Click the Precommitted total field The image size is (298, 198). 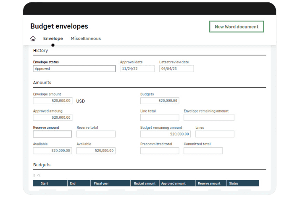click(x=160, y=150)
